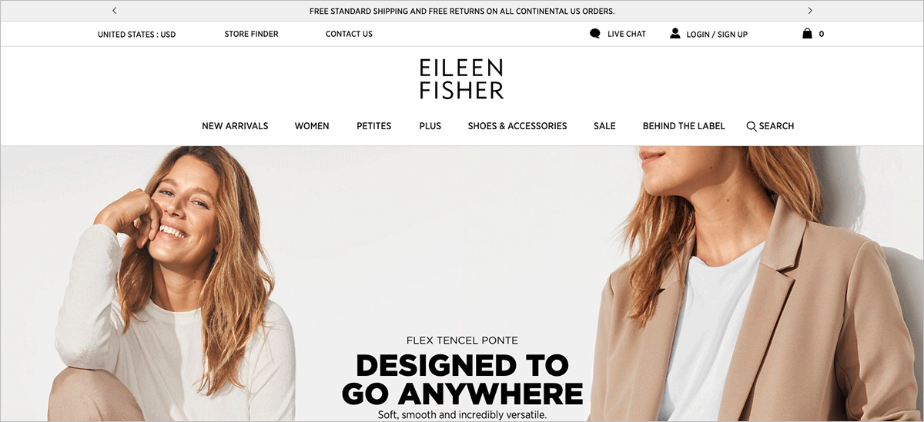Open the shopping bag icon
Viewport: 924px width, 422px height.
pos(807,34)
